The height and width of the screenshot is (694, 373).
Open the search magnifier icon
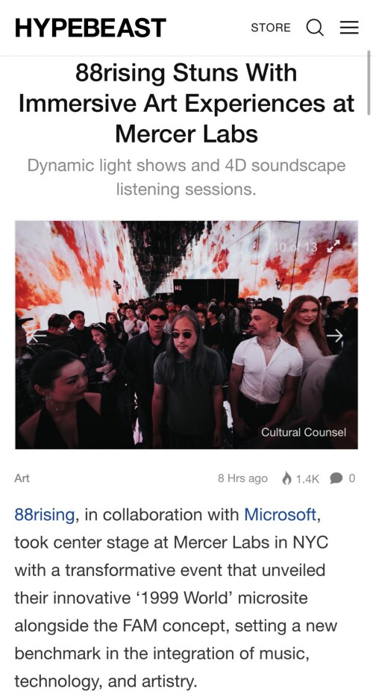(x=315, y=28)
